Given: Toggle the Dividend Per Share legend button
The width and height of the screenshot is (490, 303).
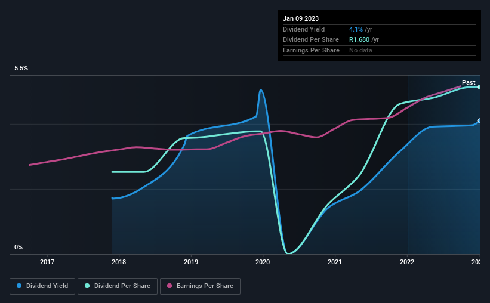Looking at the screenshot, I should point(118,286).
